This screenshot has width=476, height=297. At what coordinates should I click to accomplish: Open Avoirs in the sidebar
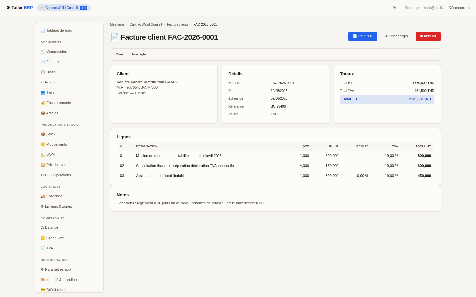point(69,82)
